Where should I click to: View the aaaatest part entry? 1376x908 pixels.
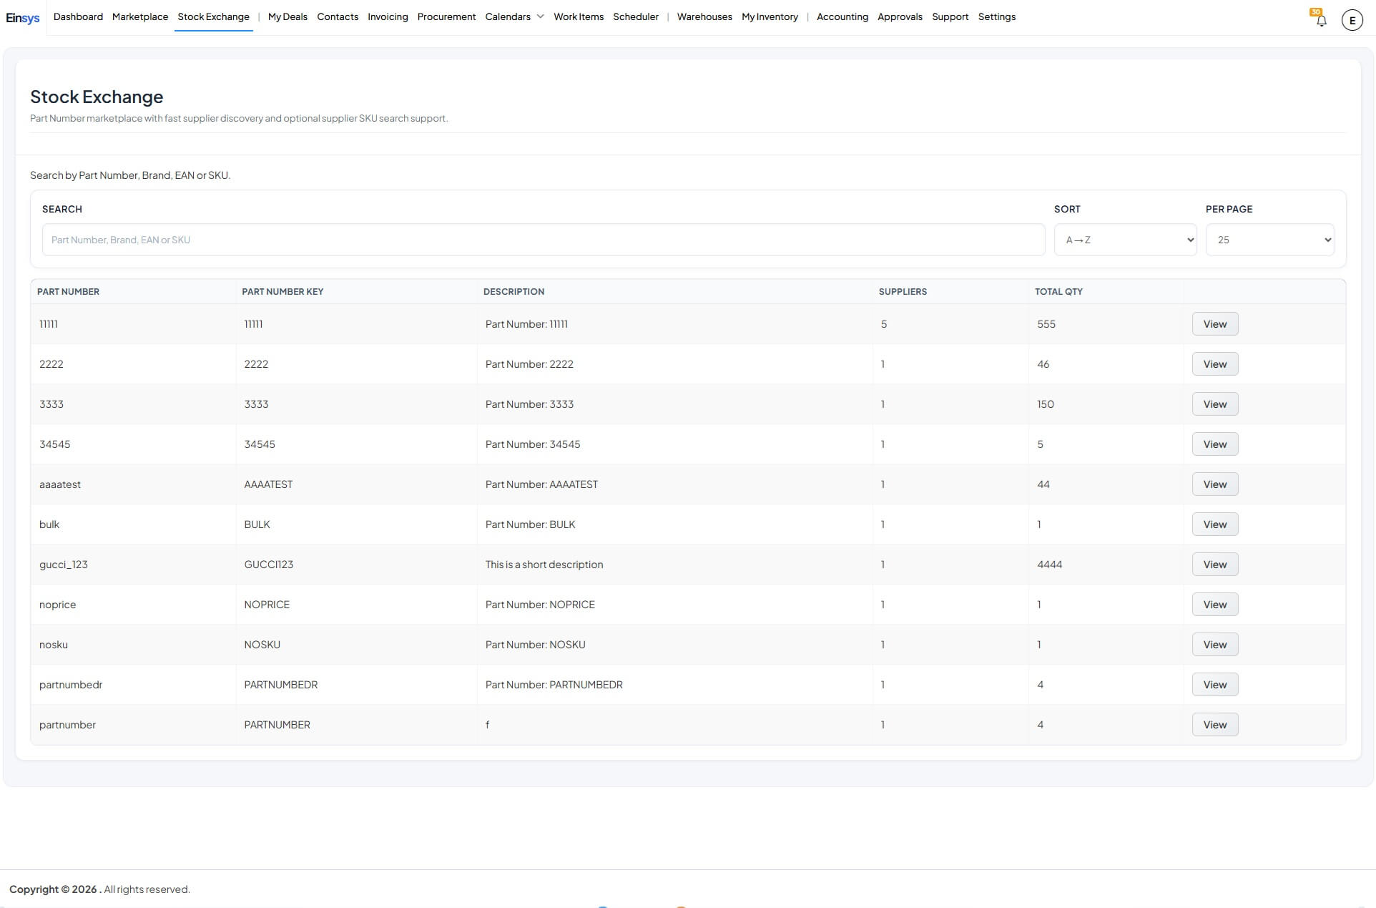1214,484
